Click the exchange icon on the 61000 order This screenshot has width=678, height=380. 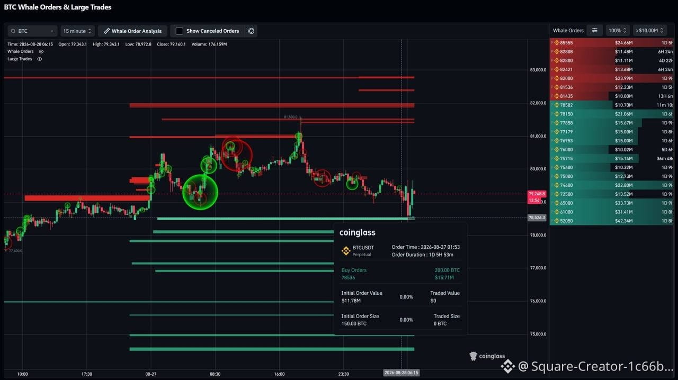(557, 212)
